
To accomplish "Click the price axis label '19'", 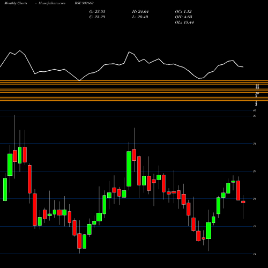I will pyautogui.click(x=255, y=226).
